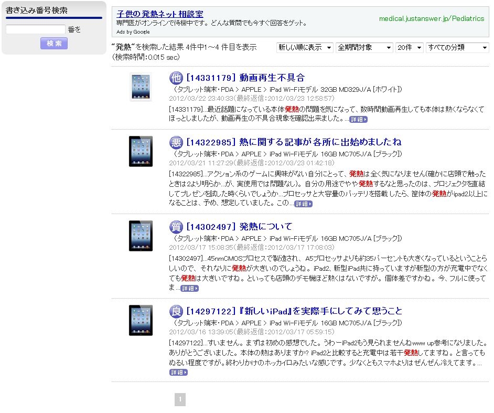Open thread 『新しいiPad』を実際手にしてみて思うこと
The height and width of the screenshot is (413, 494).
294,311
